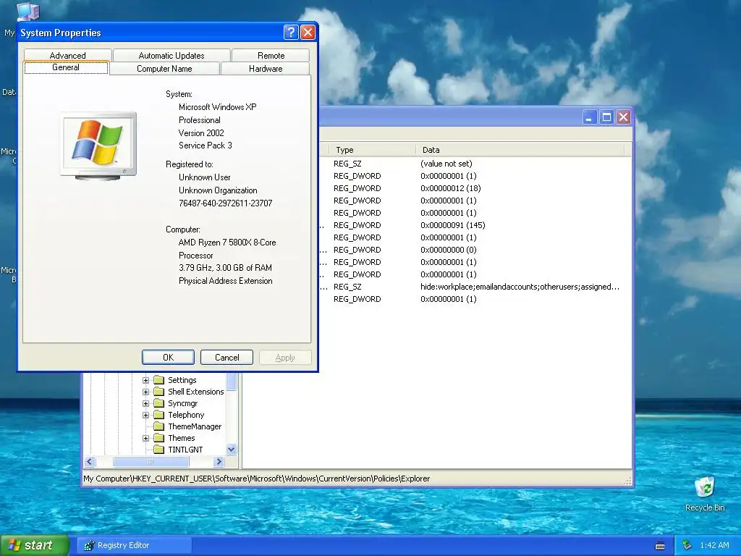
Task: Click the Windows XP logo monitor image
Action: [98, 146]
